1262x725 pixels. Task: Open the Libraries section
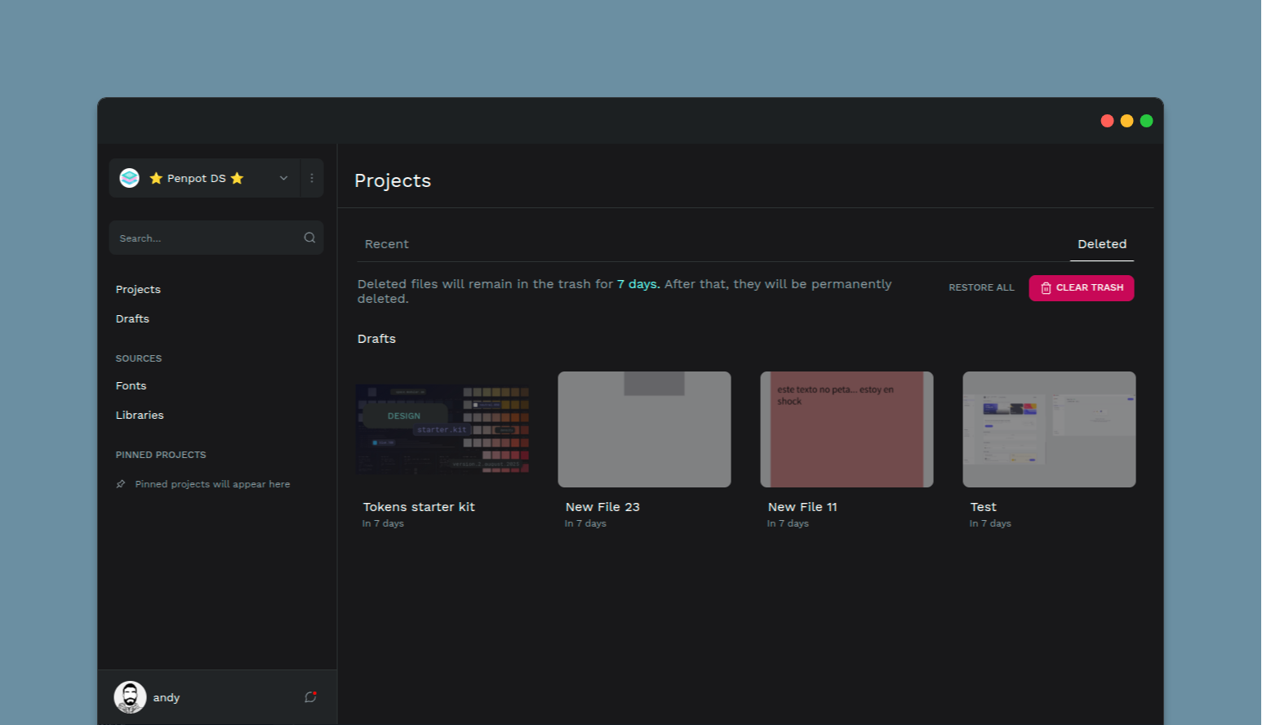pyautogui.click(x=140, y=415)
